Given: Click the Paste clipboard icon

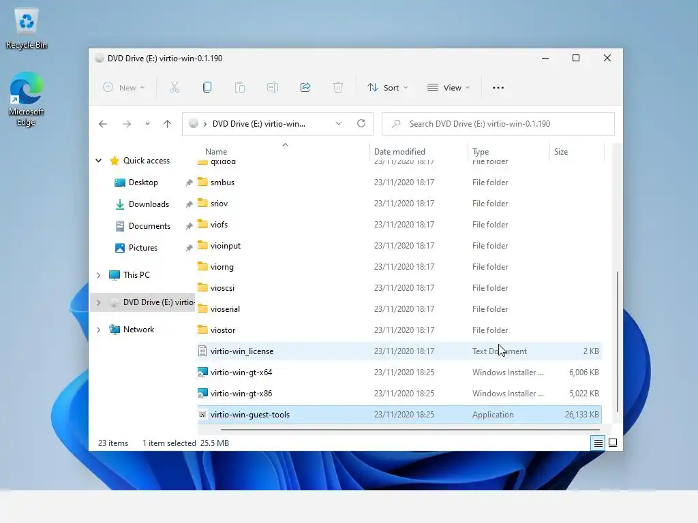Looking at the screenshot, I should [x=240, y=88].
